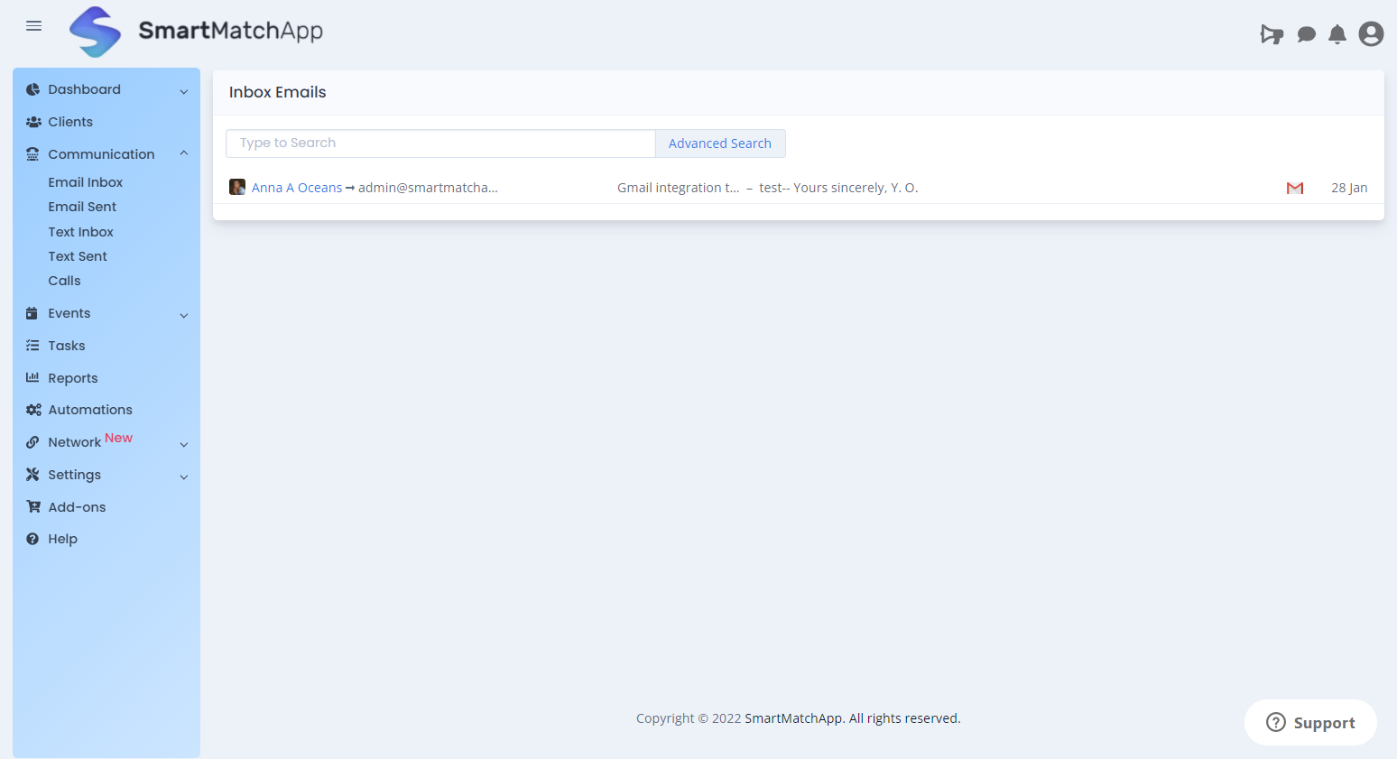Open the user profile avatar icon
Viewport: 1397px width, 759px height.
[1371, 34]
